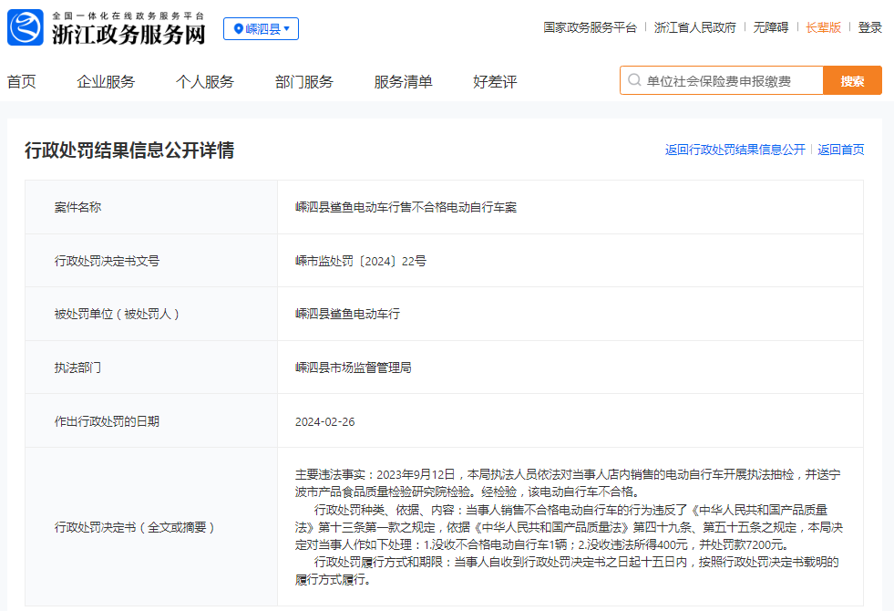This screenshot has height=611, width=894.
Task: Click the 返回首页 link
Action: point(840,150)
